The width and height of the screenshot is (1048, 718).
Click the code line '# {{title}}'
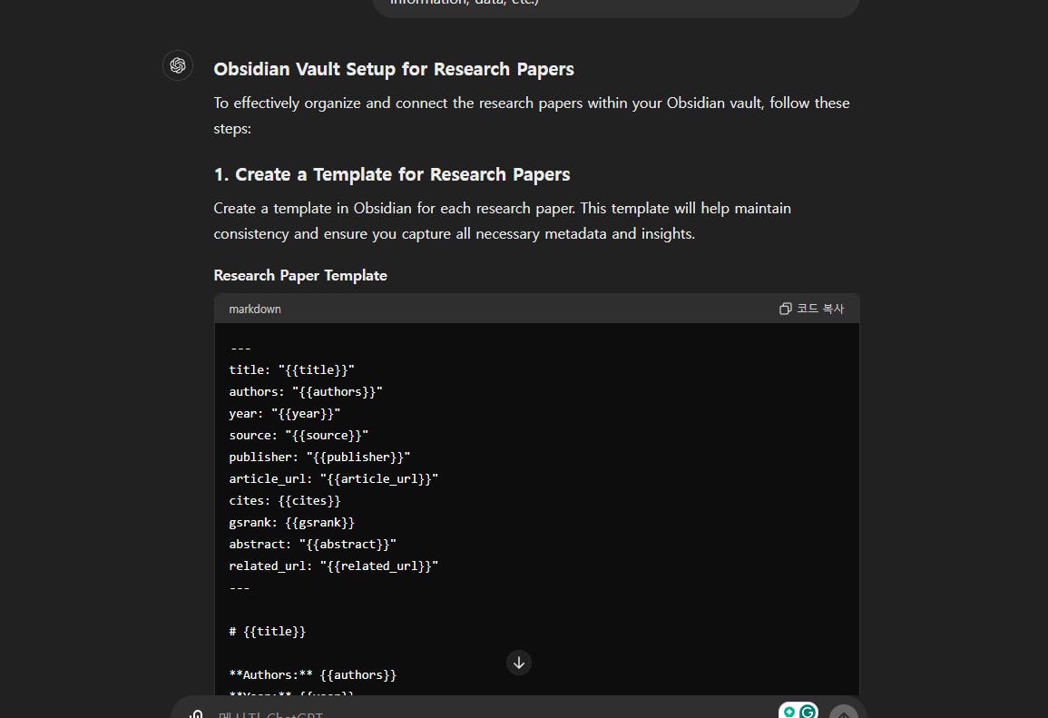[268, 632]
